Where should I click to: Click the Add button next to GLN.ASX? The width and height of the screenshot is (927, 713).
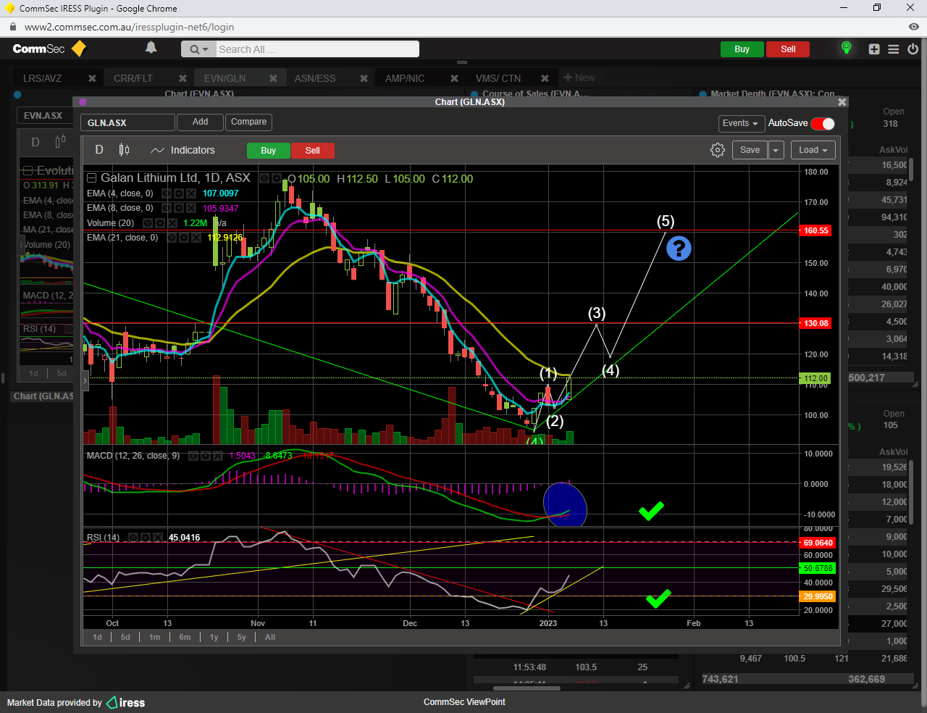pyautogui.click(x=201, y=122)
